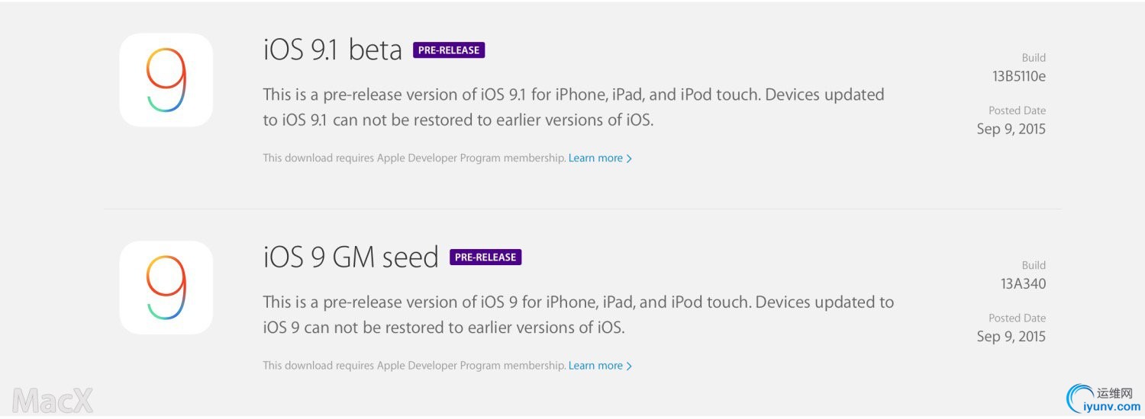1145x419 pixels.
Task: Click membership requirement note under iOS 9.1 beta
Action: point(414,158)
